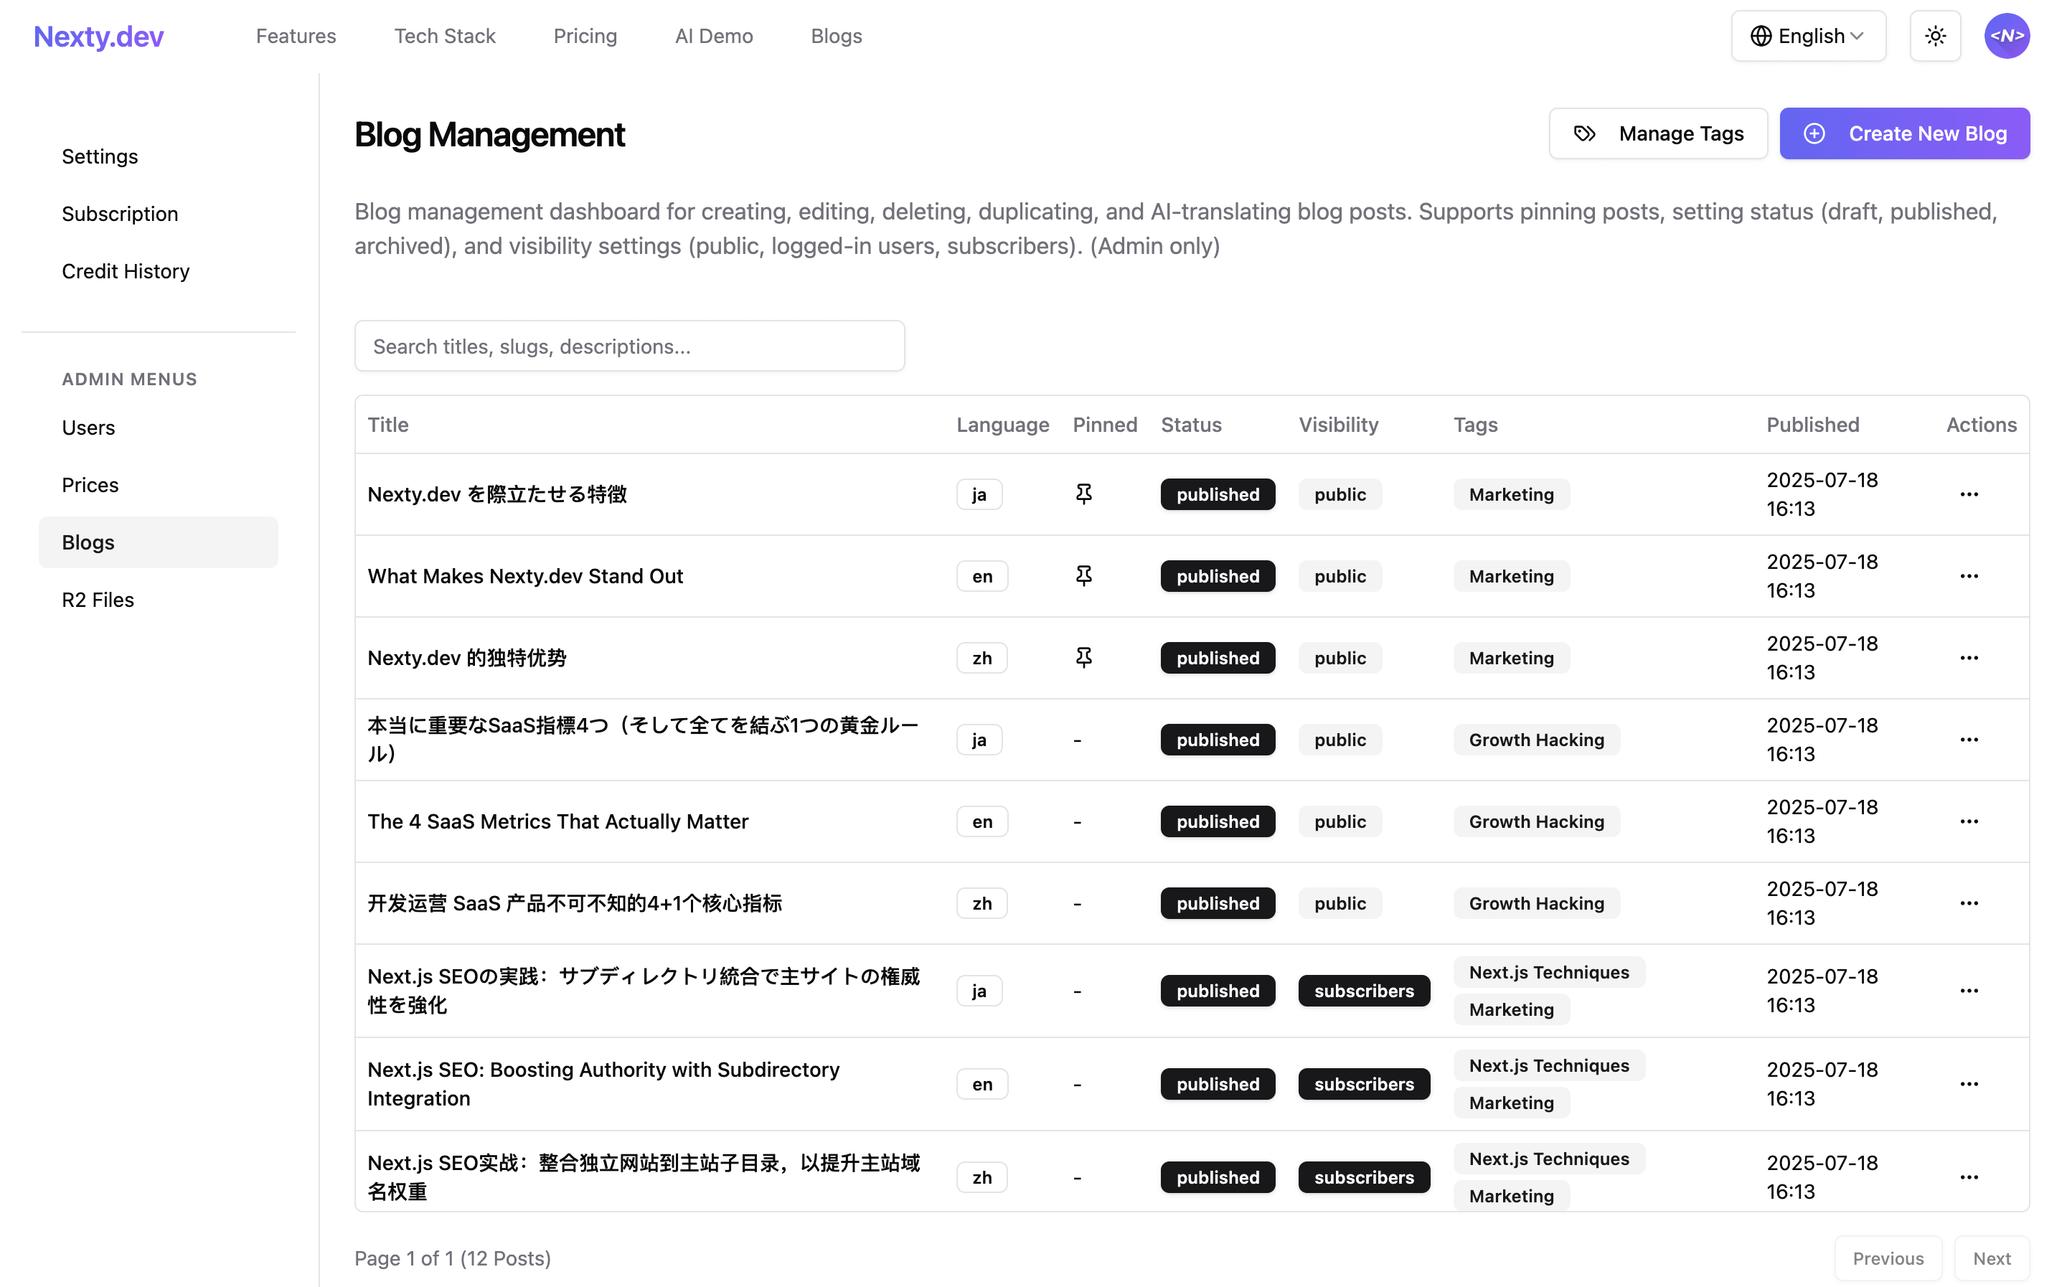Image resolution: width=2062 pixels, height=1287 pixels.
Task: Toggle light/dark theme with the sun icon
Action: click(1935, 36)
